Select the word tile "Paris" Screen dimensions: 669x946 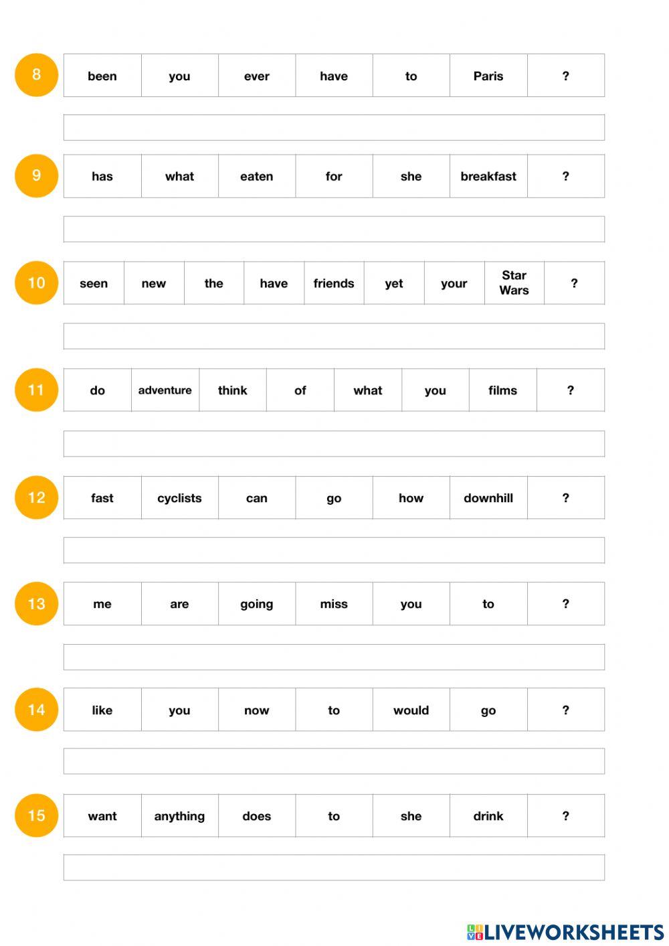pos(488,76)
